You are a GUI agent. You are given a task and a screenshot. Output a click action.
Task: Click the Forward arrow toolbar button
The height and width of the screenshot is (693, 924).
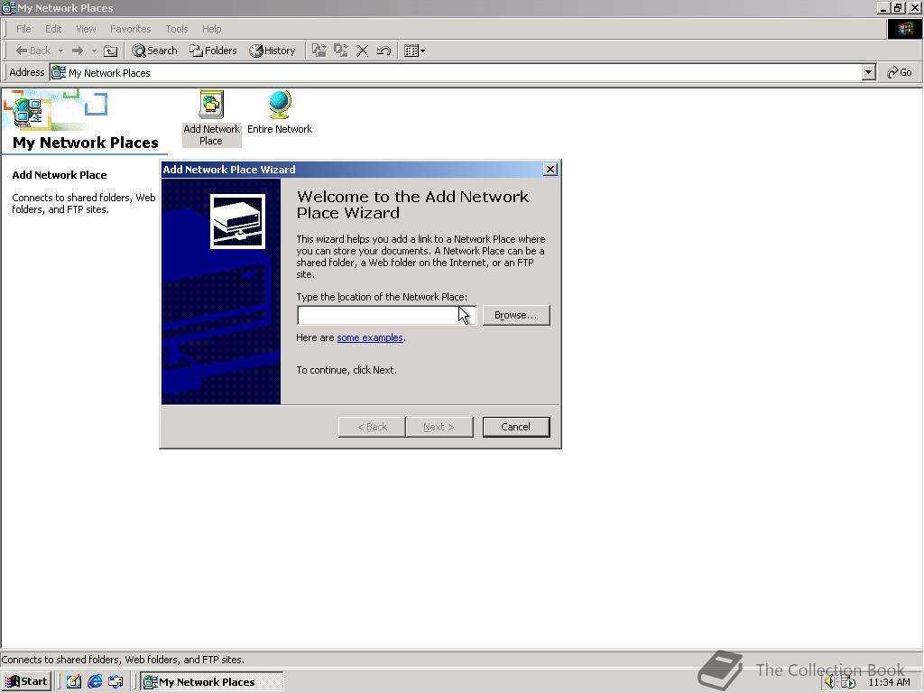[x=78, y=51]
